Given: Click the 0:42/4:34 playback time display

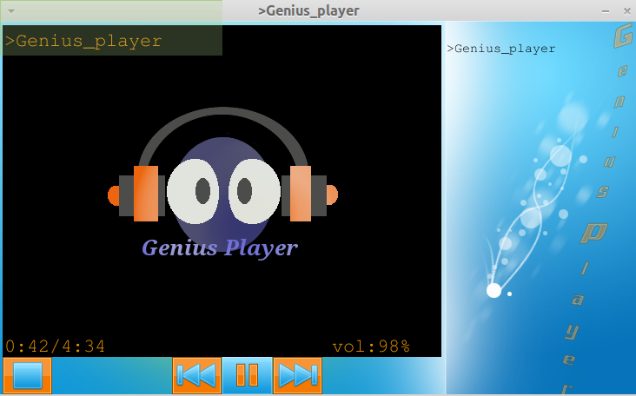Looking at the screenshot, I should [55, 346].
